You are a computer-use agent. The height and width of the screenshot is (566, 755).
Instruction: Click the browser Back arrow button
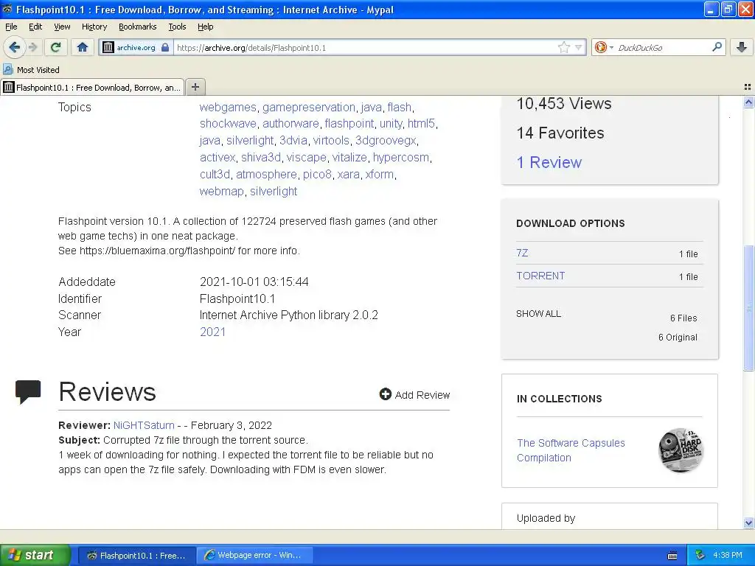[15, 47]
